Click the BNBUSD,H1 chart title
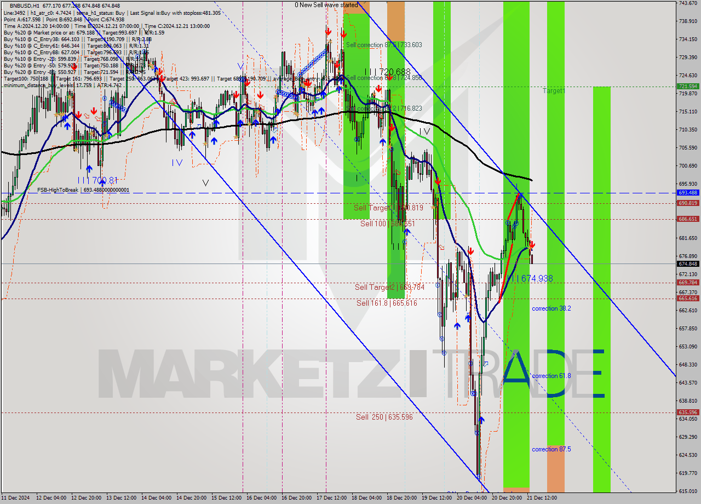This screenshot has width=701, height=504. pyautogui.click(x=24, y=5)
